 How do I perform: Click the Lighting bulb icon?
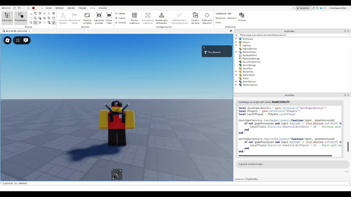point(240,45)
